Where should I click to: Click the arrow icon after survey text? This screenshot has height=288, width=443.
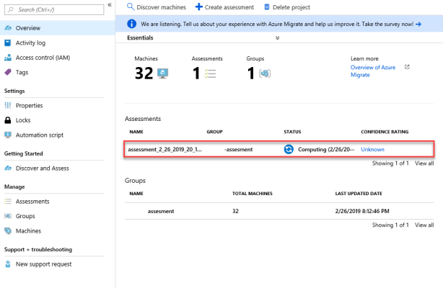418,24
